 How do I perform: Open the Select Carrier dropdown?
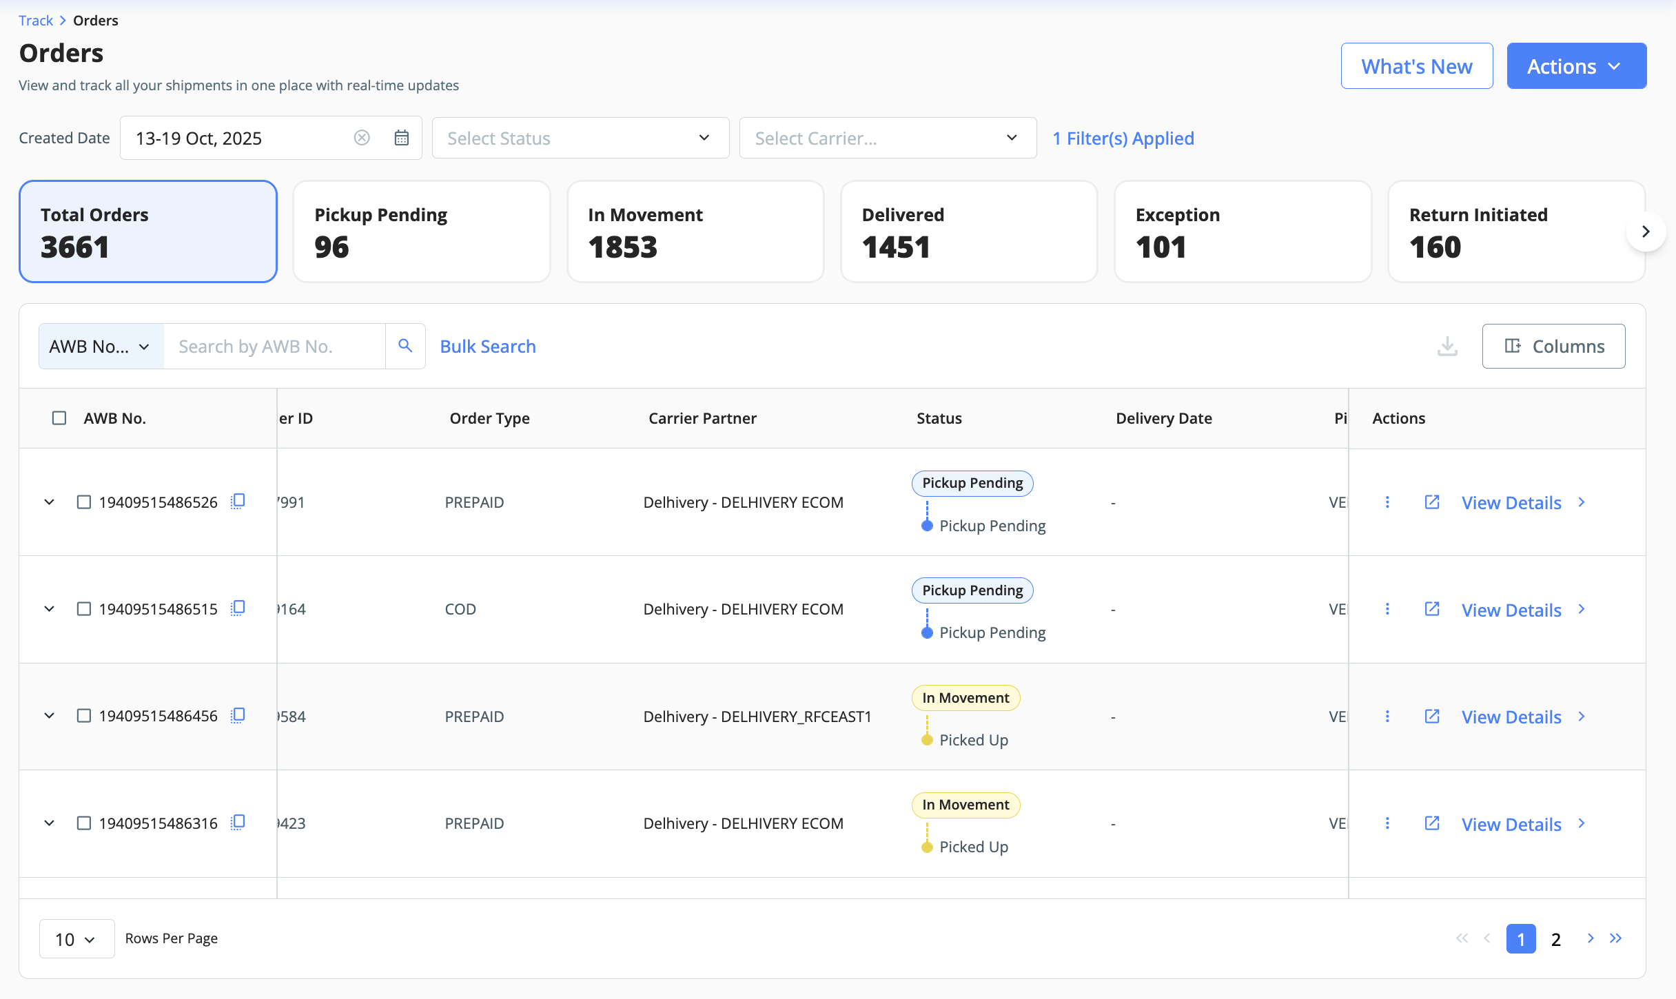coord(888,138)
